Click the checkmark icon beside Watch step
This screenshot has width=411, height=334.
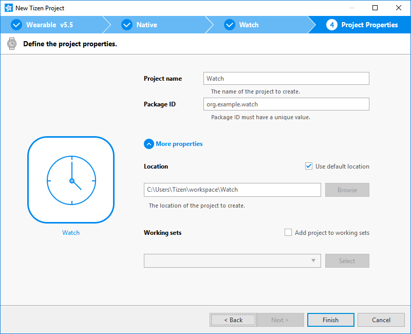click(230, 25)
